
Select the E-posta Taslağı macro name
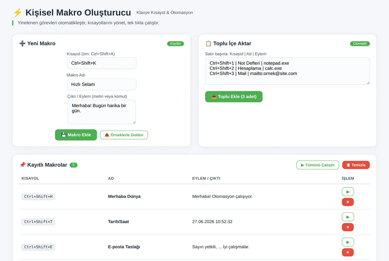pyautogui.click(x=124, y=247)
